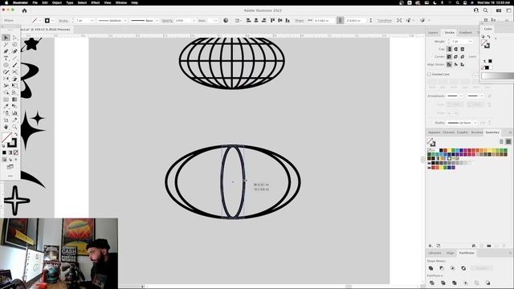The image size is (514, 289).
Task: Set corner to Round Join
Action: point(455,57)
